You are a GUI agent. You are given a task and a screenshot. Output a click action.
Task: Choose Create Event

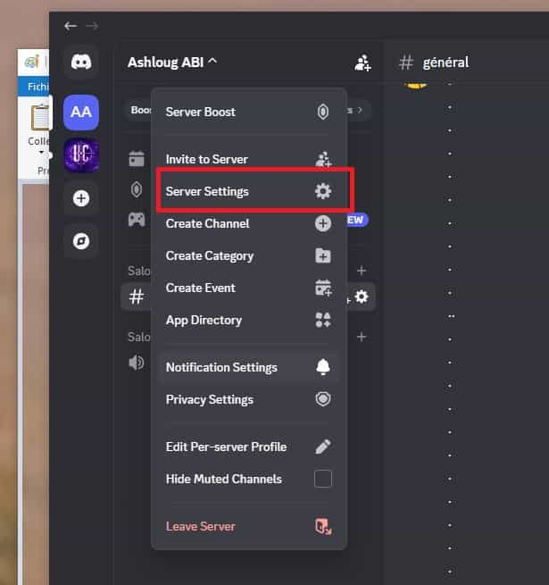[249, 288]
